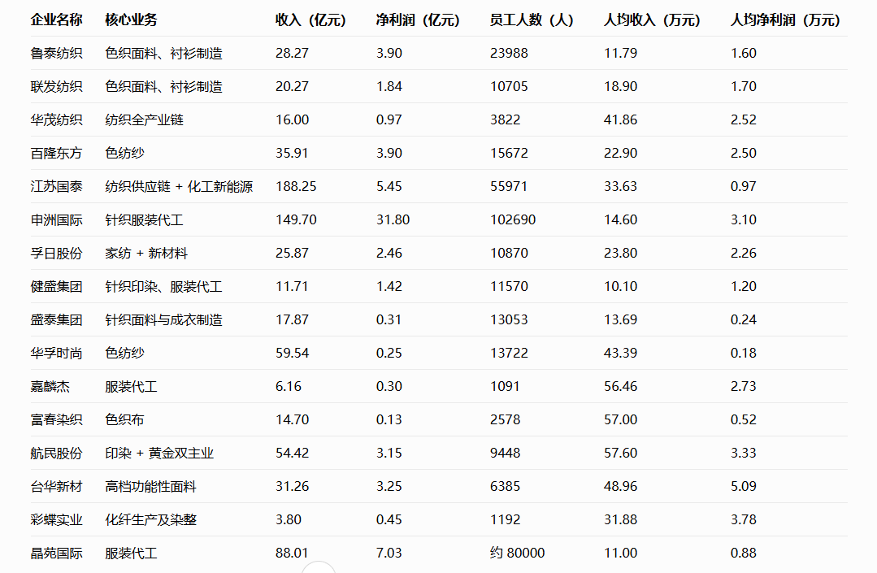877x573 pixels.
Task: Select the 盛泰集团 company name cell
Action: (x=57, y=319)
